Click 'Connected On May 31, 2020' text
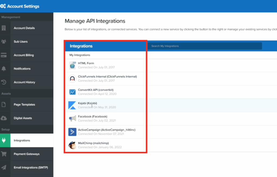 click(x=97, y=107)
